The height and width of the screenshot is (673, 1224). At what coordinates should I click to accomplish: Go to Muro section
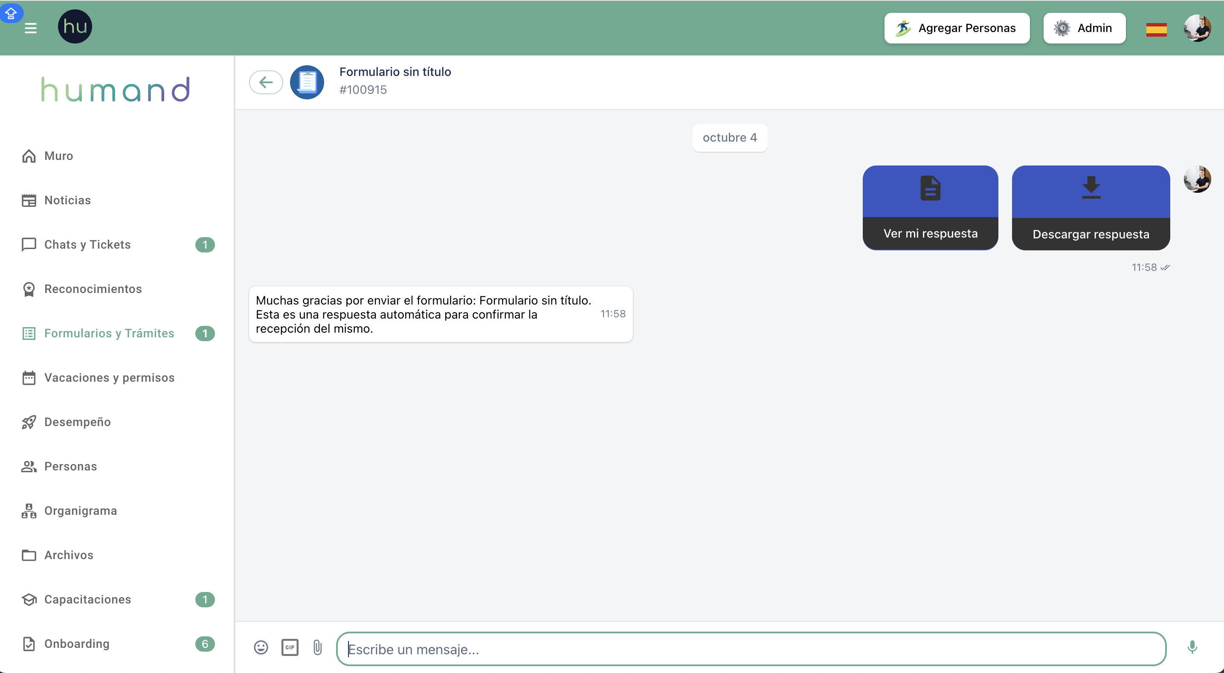coord(58,156)
